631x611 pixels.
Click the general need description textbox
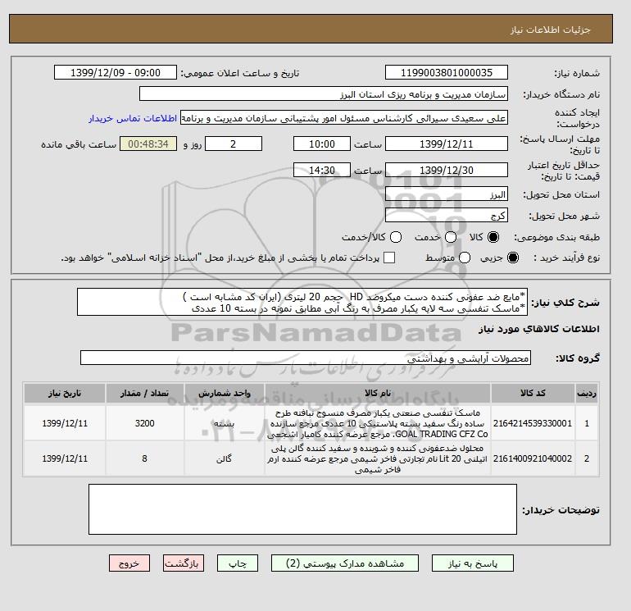(x=302, y=302)
